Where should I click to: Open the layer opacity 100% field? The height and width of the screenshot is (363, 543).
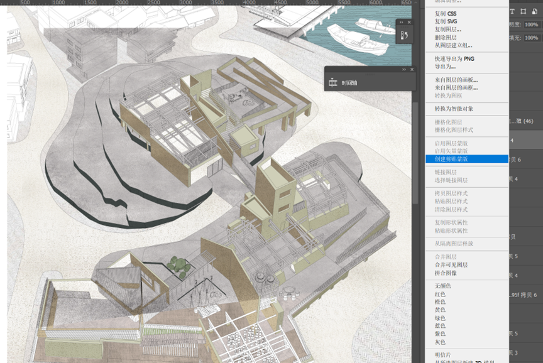click(531, 24)
